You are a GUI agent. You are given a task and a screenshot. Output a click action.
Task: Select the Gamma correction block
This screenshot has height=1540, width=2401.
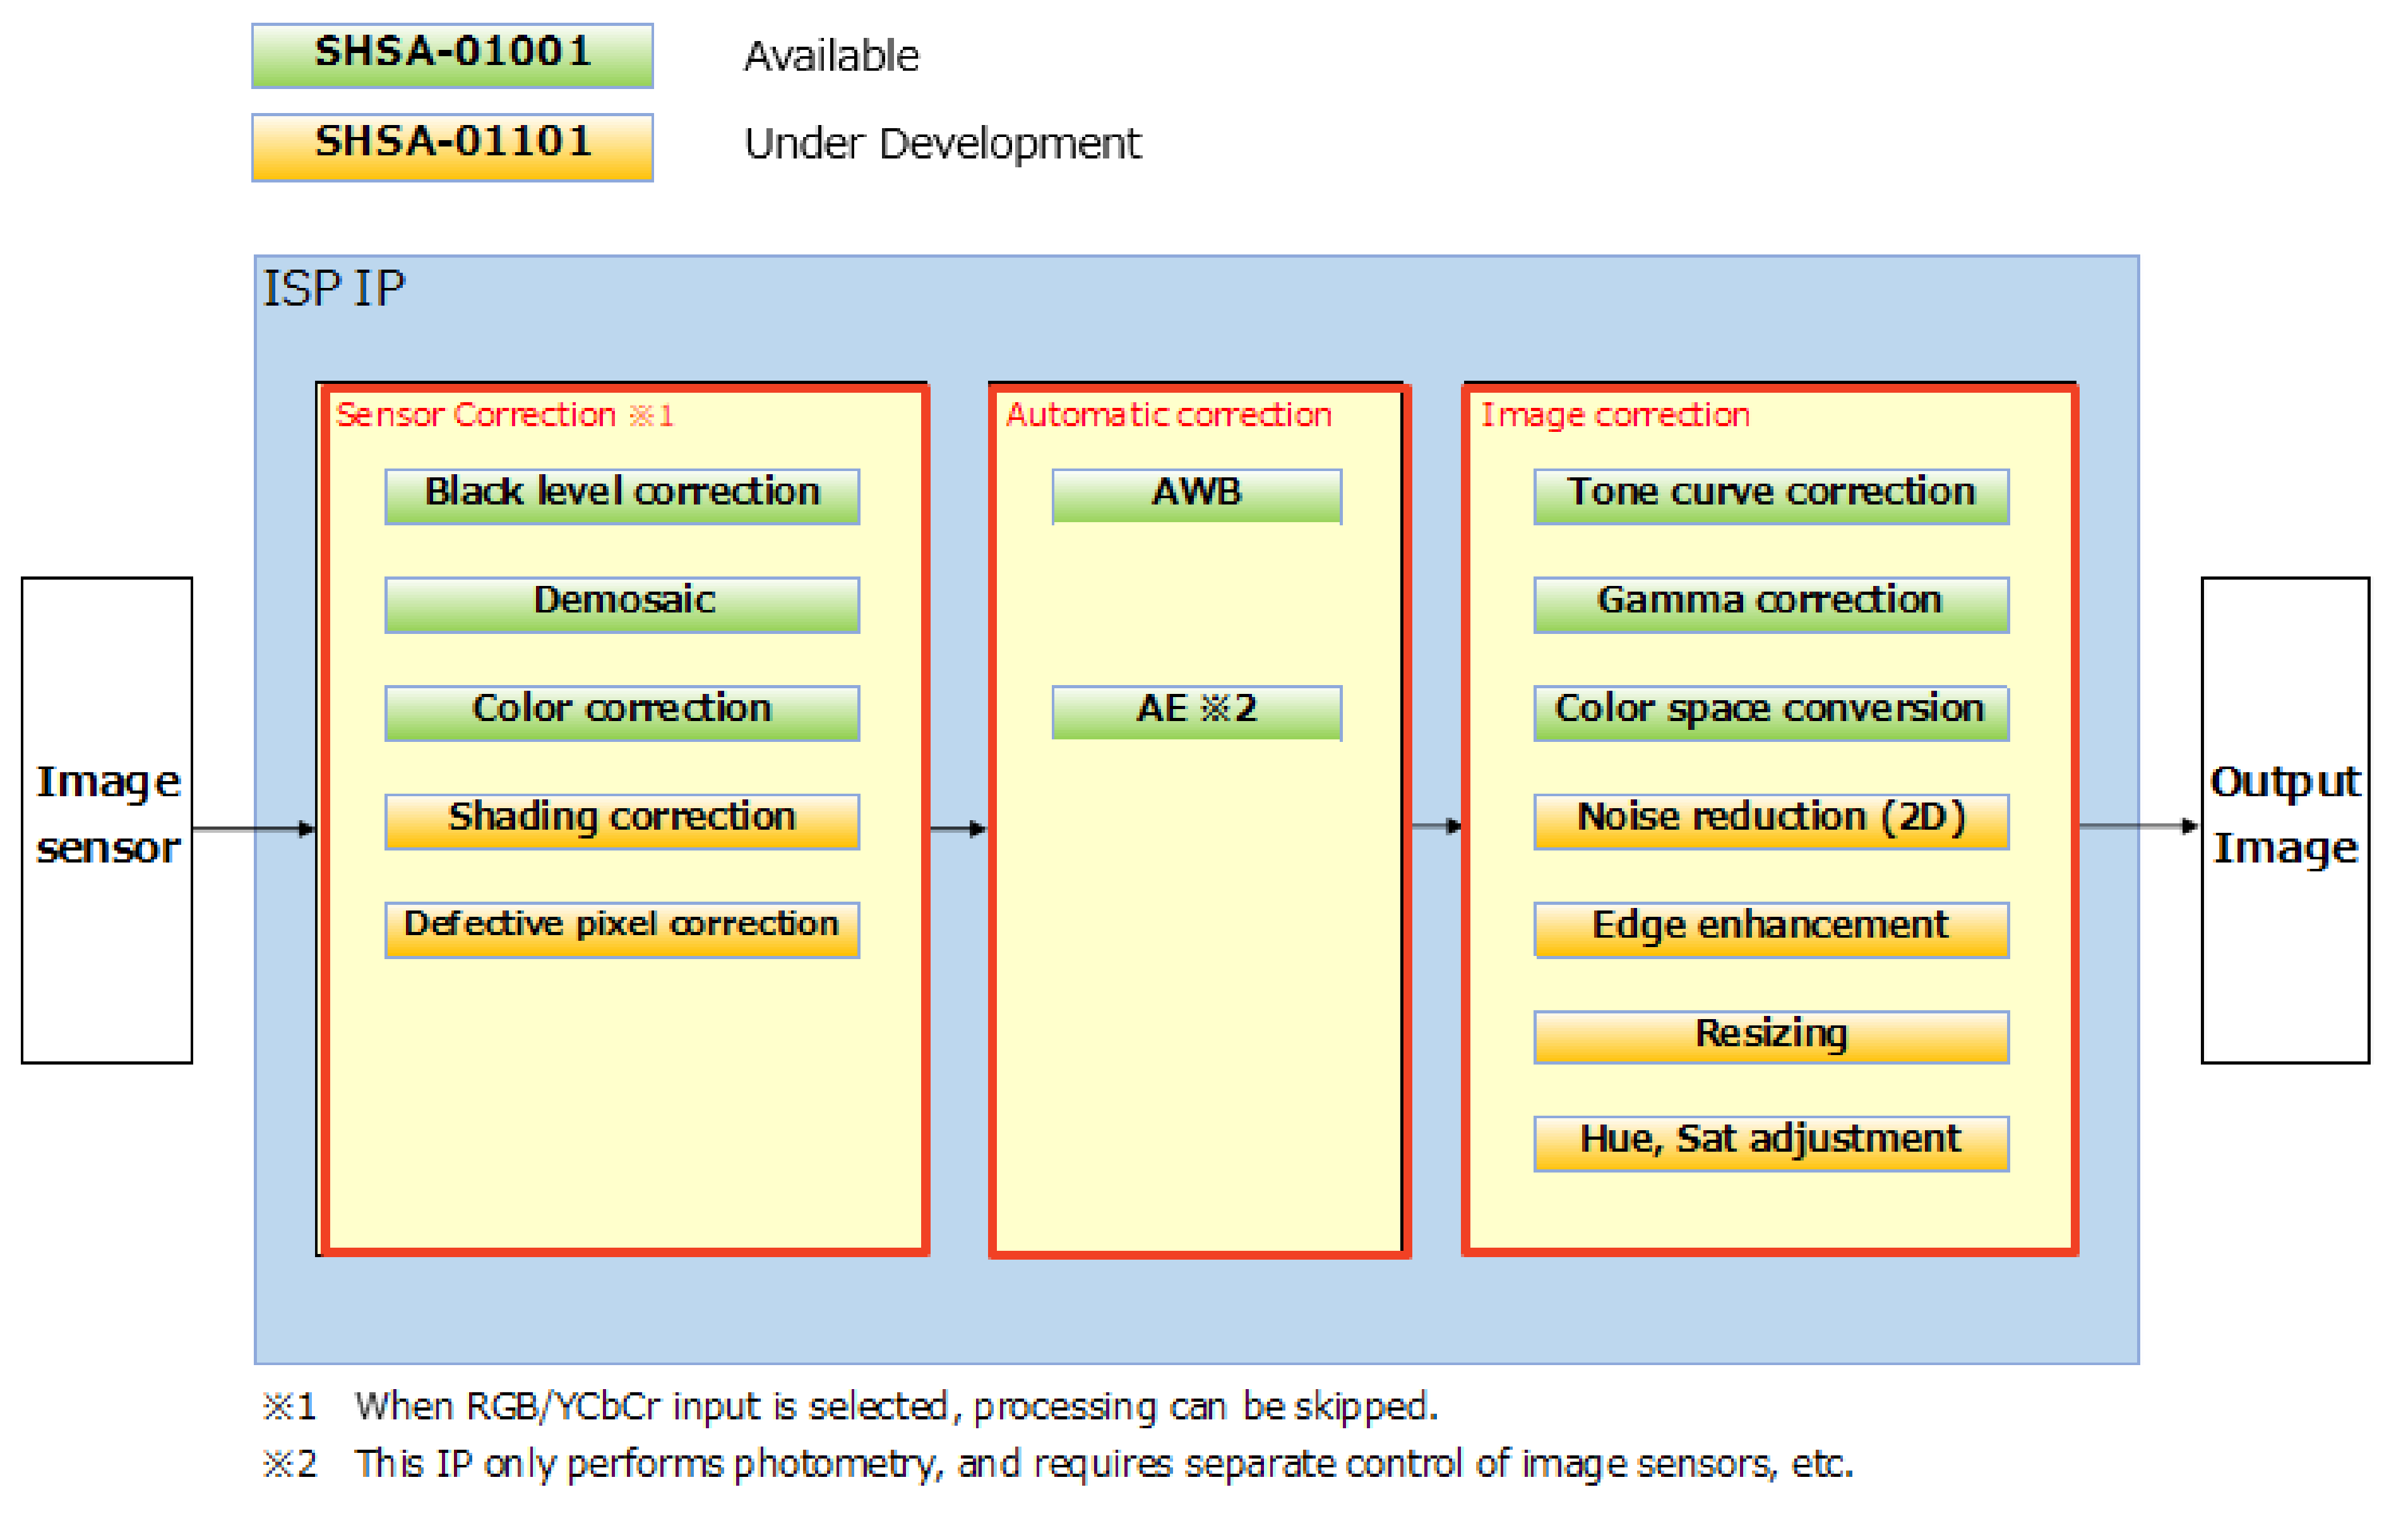point(1770,604)
